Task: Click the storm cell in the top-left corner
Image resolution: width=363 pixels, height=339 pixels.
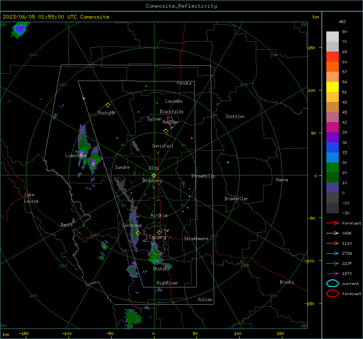Action: coord(20,29)
